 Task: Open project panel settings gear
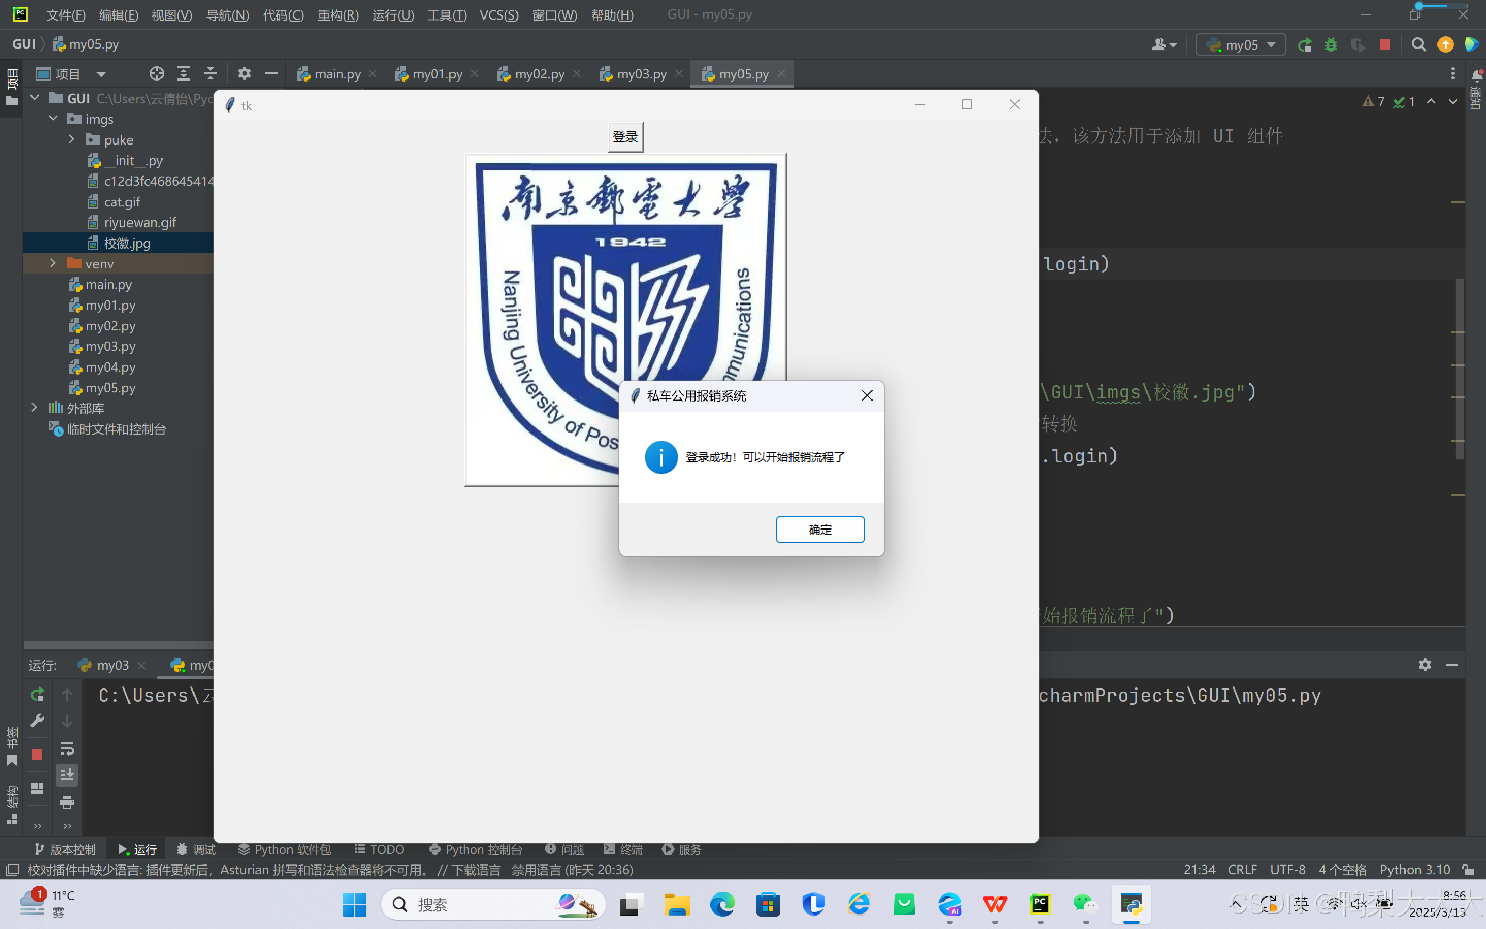click(245, 74)
